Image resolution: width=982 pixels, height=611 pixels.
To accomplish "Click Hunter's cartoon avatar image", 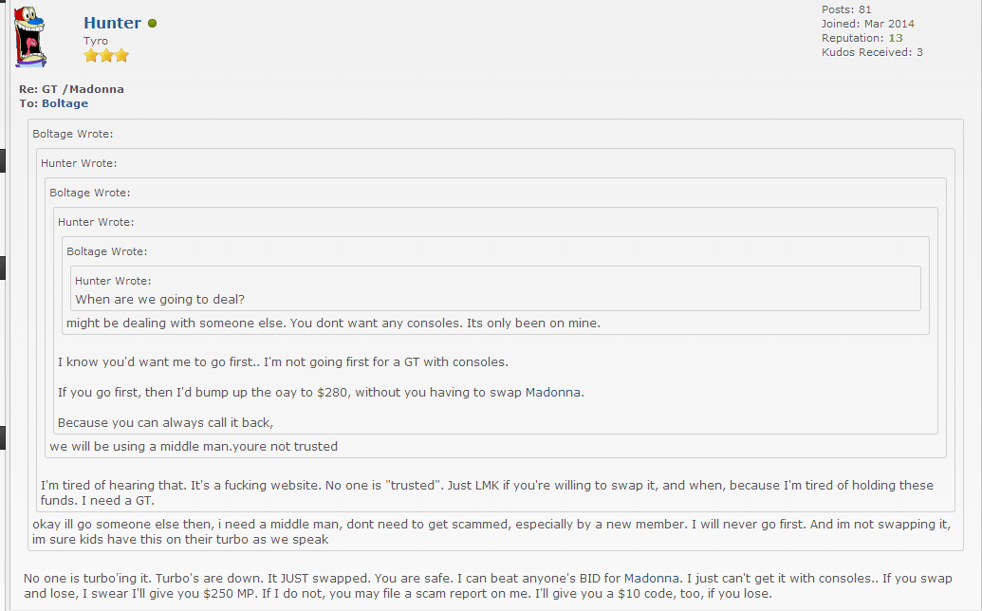I will (x=32, y=39).
